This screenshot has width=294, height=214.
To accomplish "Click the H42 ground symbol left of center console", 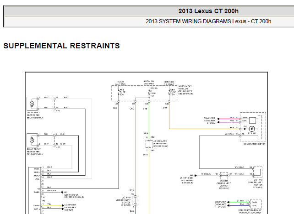I will 62,192.
